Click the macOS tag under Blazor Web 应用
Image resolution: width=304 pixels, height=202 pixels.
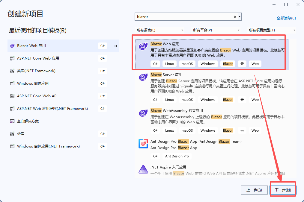(x=187, y=64)
